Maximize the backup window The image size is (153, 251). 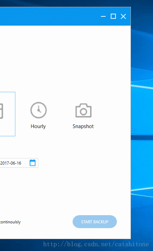(113, 16)
